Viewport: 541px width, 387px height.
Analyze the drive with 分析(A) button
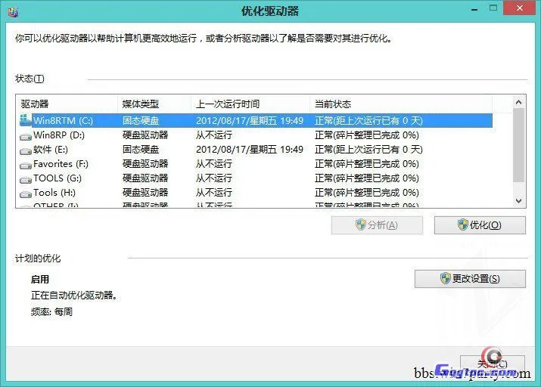377,225
